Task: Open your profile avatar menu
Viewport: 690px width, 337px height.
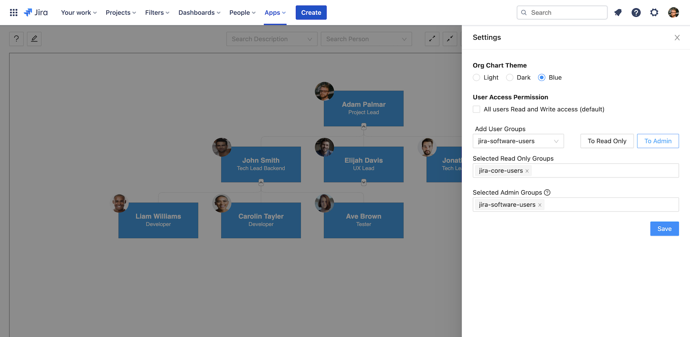Action: [673, 12]
